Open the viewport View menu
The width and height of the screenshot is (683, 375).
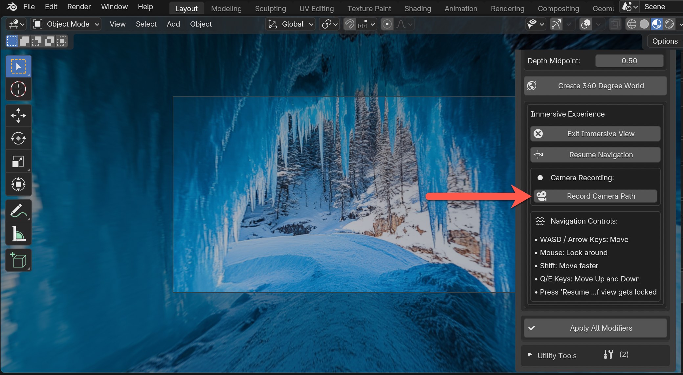[x=118, y=24]
